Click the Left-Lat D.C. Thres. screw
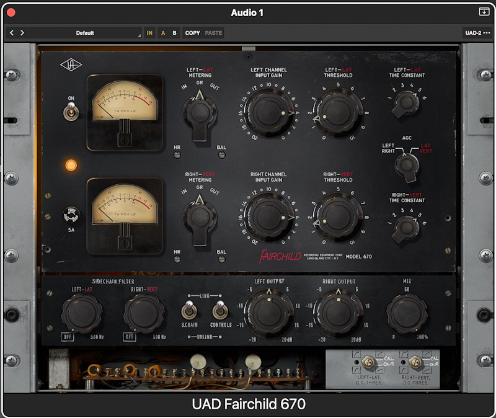Image resolution: width=496 pixels, height=418 pixels. 368,362
